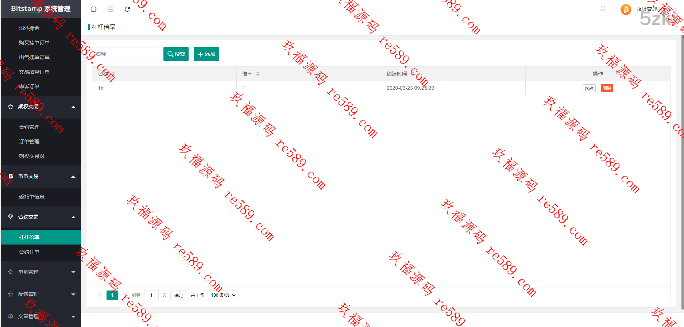Click the 共 1 条 total count text
The height and width of the screenshot is (327, 684).
tap(197, 295)
